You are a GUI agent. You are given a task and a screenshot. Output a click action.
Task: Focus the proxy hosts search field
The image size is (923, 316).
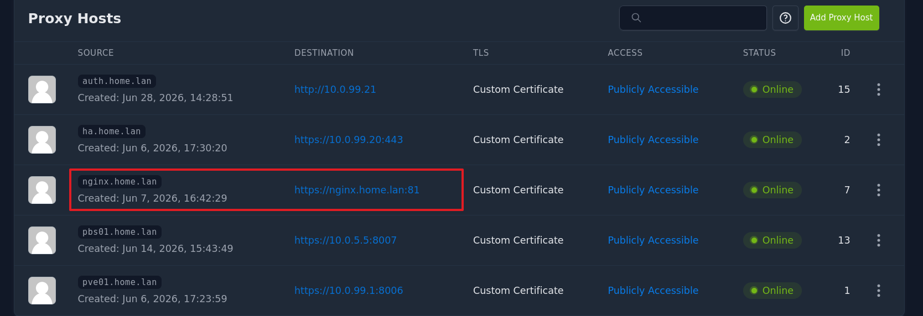[693, 18]
